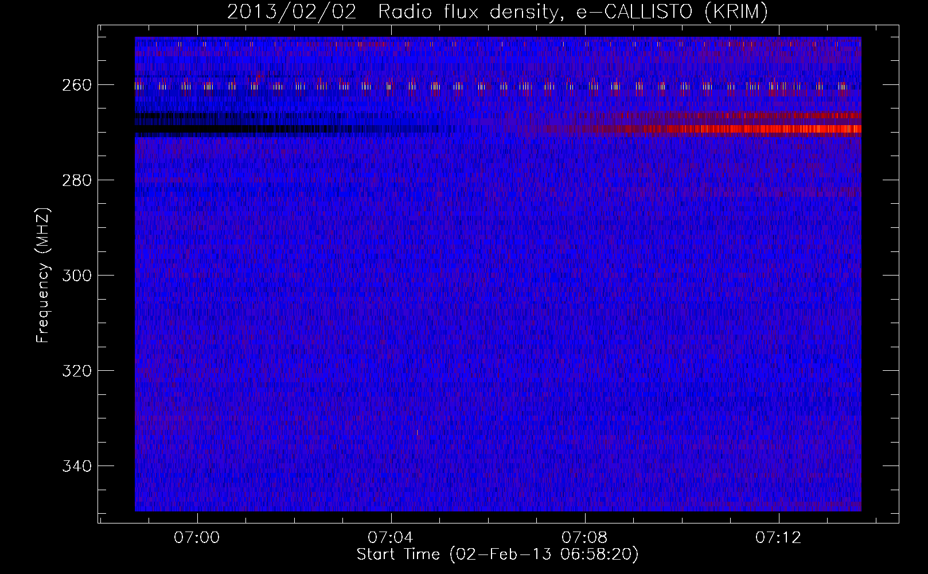This screenshot has height=574, width=928.
Task: Click the periodic white-yellow pulses row at 260 MHz
Action: [498, 87]
